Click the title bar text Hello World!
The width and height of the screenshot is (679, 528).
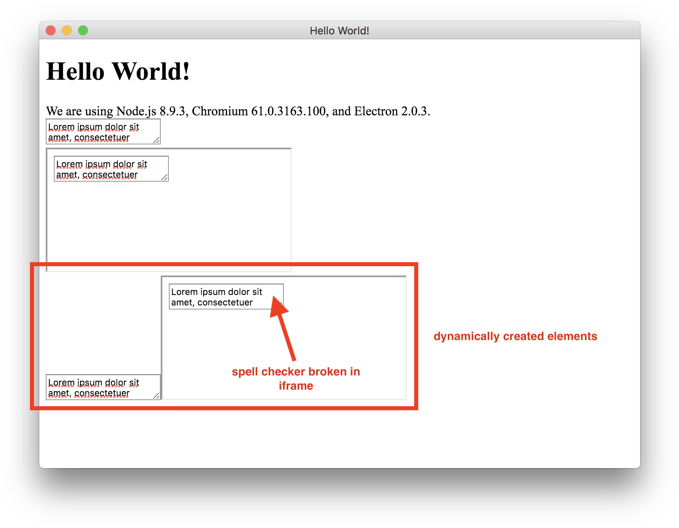[x=339, y=31]
